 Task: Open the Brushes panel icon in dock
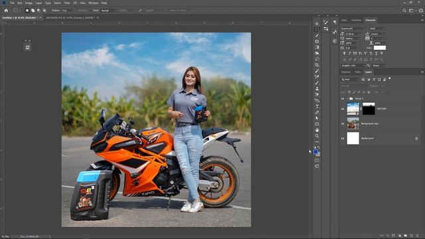[326, 23]
